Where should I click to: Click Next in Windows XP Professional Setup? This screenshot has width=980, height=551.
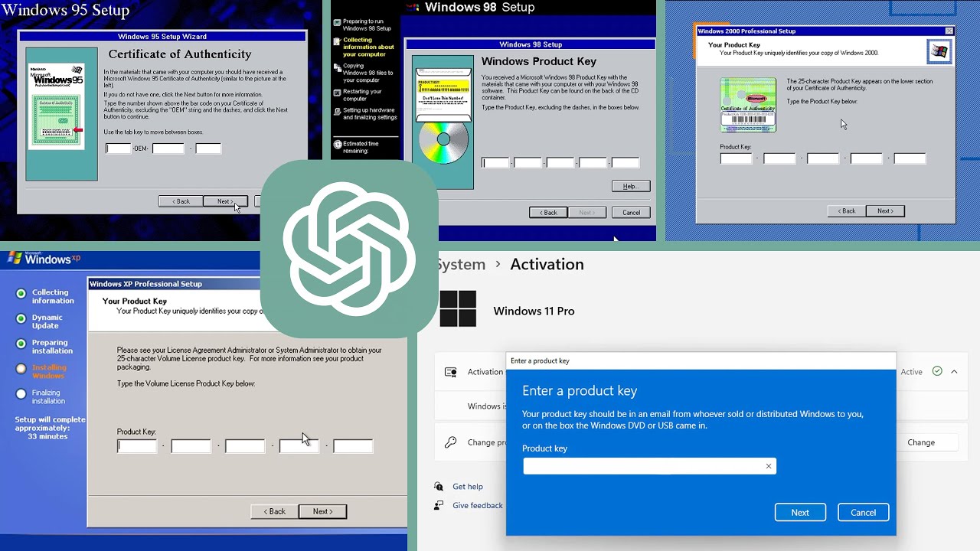click(322, 511)
